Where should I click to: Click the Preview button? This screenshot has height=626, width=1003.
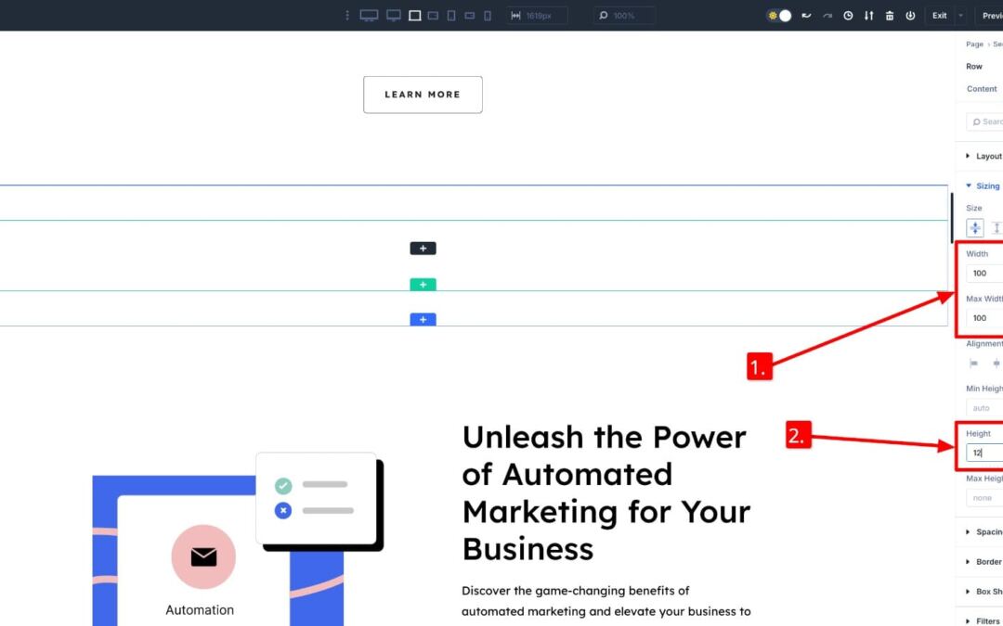993,15
